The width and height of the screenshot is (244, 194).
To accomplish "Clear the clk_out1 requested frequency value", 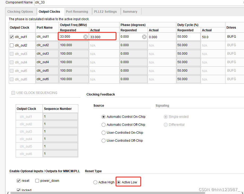I will (85, 37).
